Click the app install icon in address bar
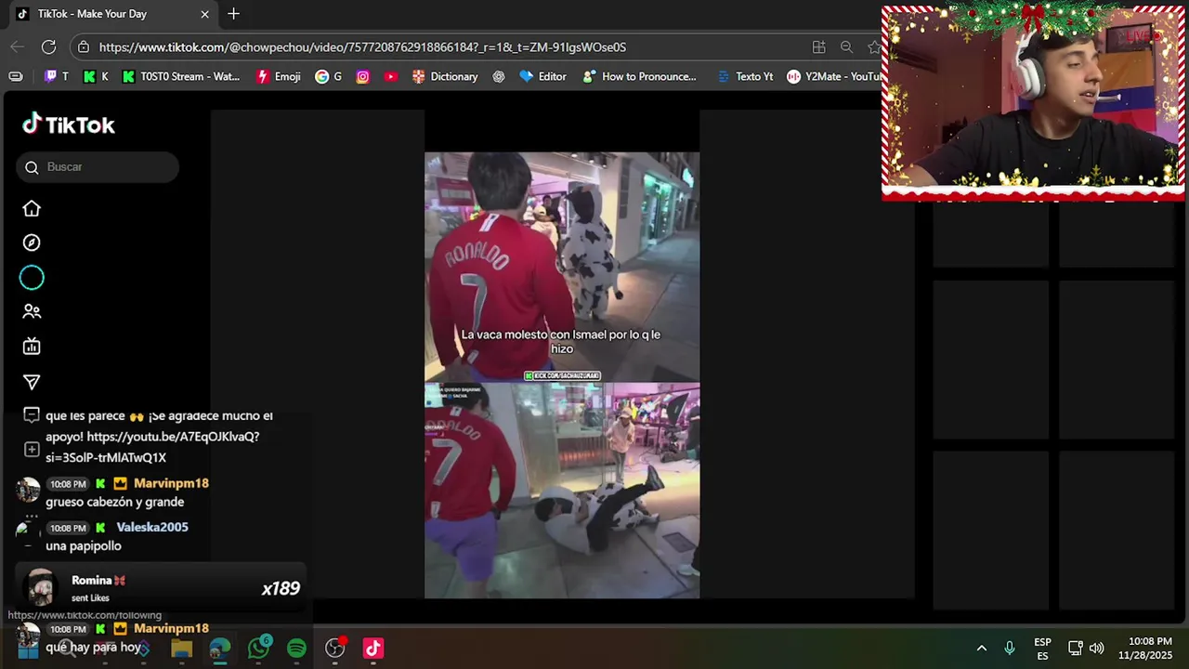The height and width of the screenshot is (669, 1189). [818, 46]
